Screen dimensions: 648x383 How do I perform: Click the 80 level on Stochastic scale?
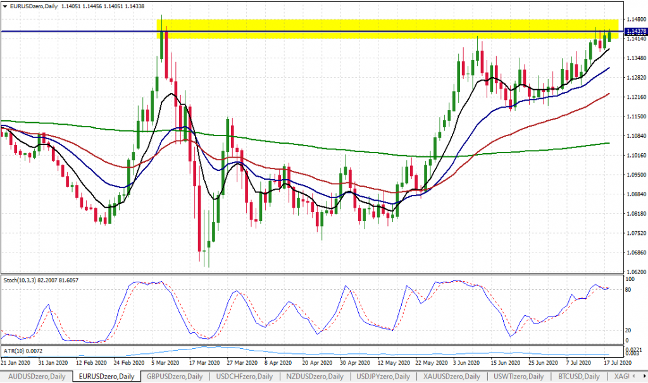pos(630,290)
